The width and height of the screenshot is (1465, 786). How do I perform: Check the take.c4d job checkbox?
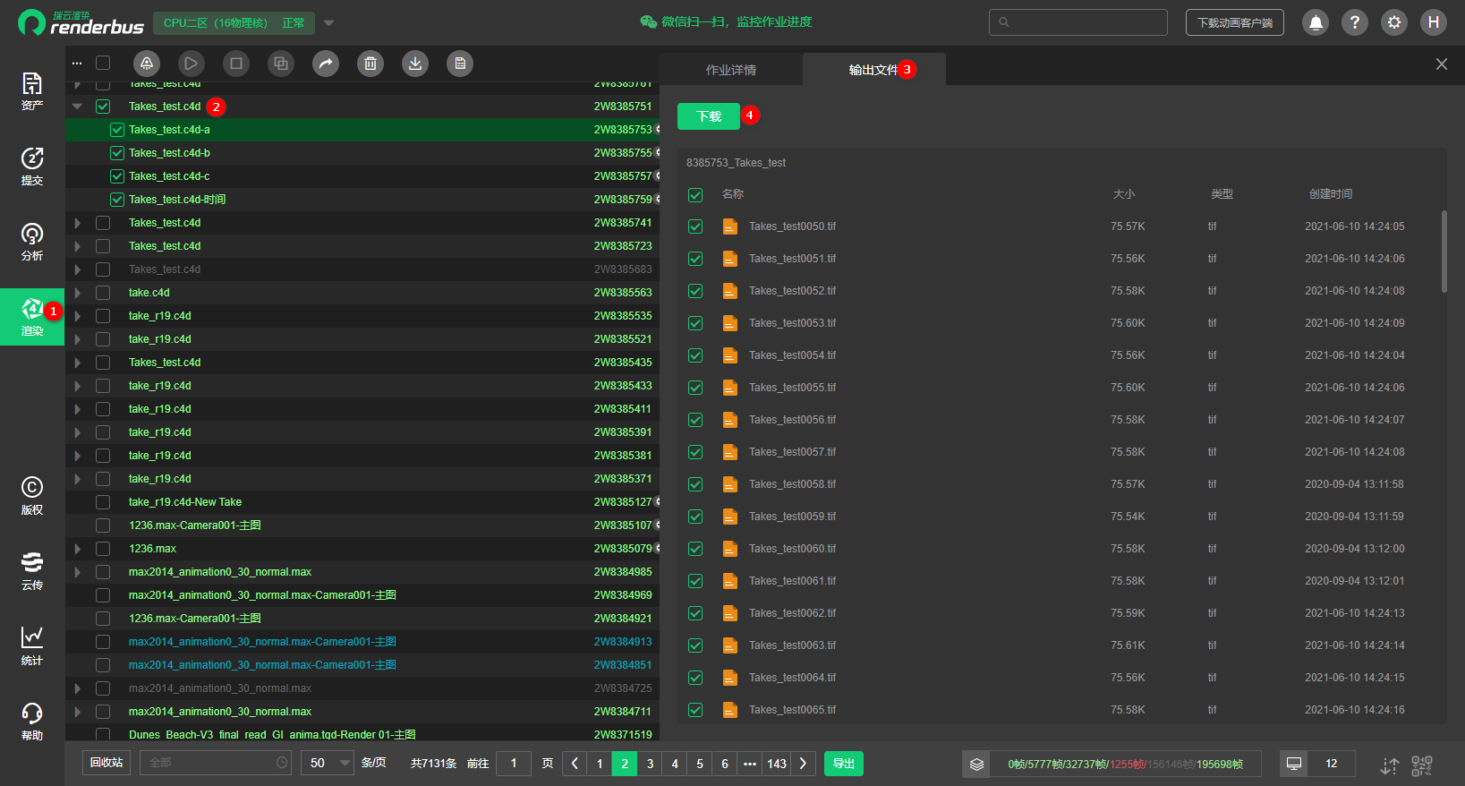pos(103,293)
